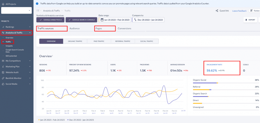Switch to the Audience tab
This screenshot has height=123, width=260.
[75, 28]
